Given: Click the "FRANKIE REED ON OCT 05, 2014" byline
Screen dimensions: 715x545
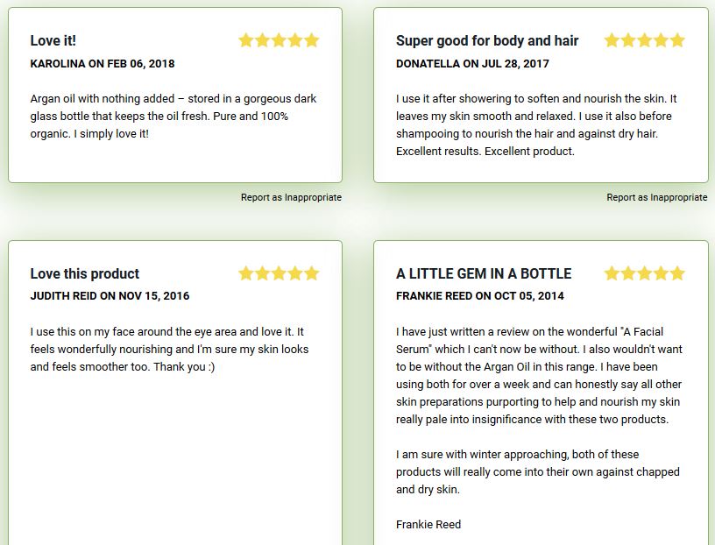Looking at the screenshot, I should [x=480, y=296].
